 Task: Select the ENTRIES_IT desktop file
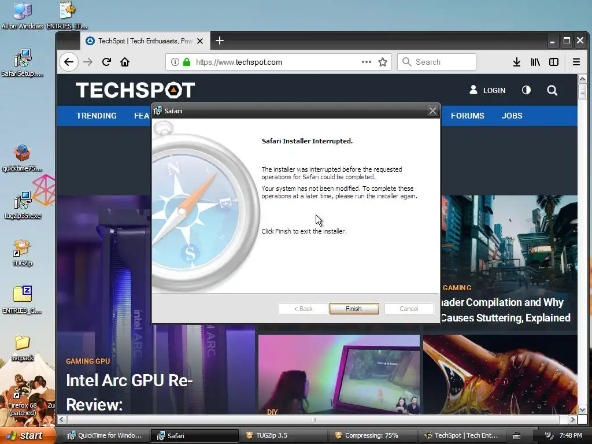(x=67, y=16)
